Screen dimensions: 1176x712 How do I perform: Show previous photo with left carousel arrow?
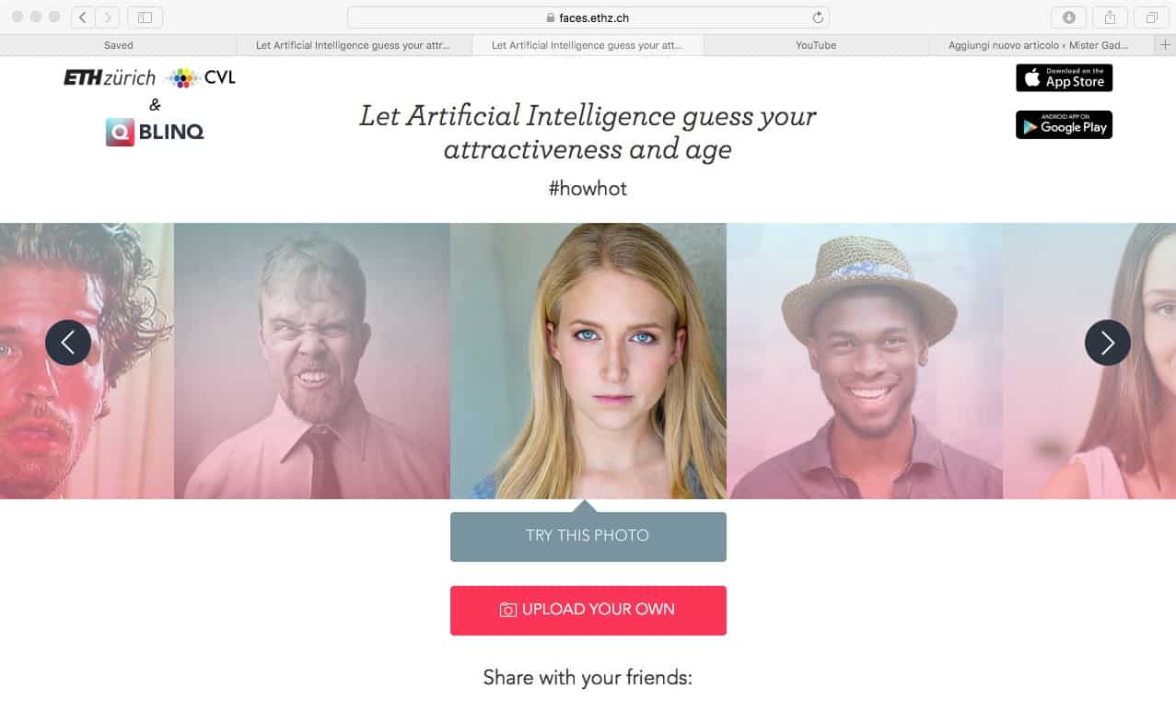tap(68, 343)
